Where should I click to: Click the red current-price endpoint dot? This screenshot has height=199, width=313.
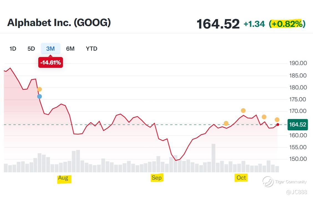(x=278, y=125)
